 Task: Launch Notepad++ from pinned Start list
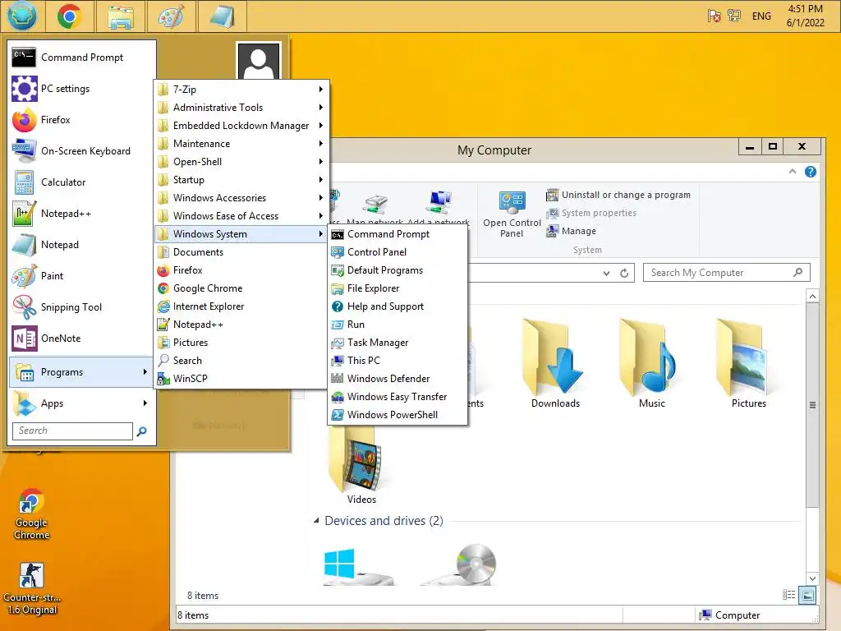pyautogui.click(x=81, y=214)
